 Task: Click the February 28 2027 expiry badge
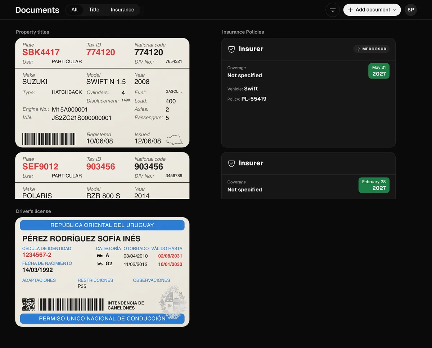[374, 185]
